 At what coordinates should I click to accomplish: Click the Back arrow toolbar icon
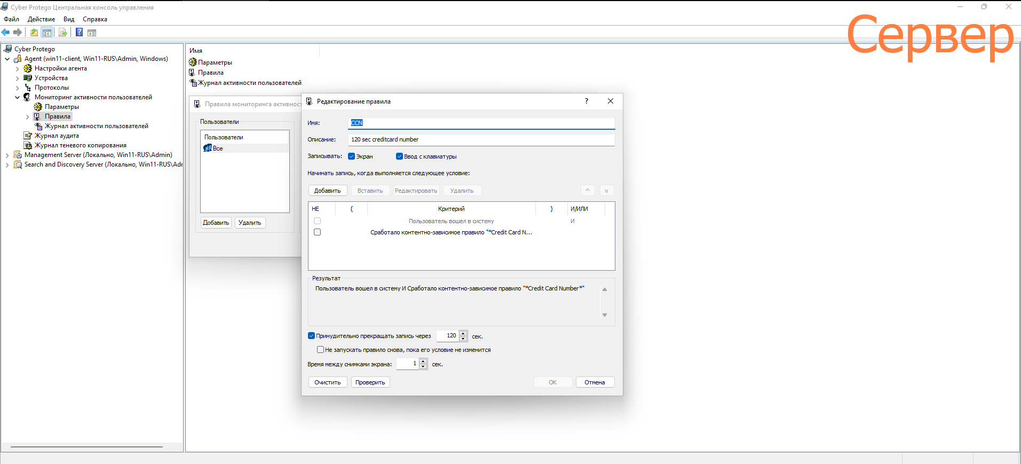pyautogui.click(x=6, y=33)
